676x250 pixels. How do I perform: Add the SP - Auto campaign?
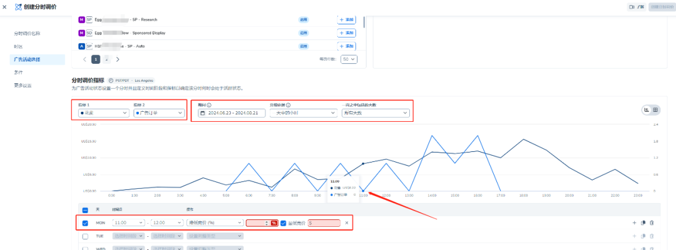(x=346, y=46)
